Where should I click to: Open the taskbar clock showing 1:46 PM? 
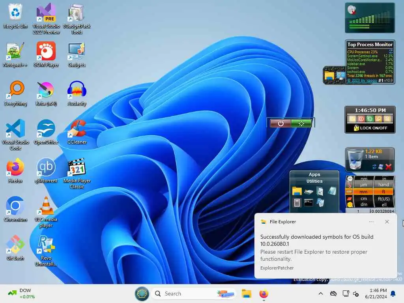click(x=376, y=294)
